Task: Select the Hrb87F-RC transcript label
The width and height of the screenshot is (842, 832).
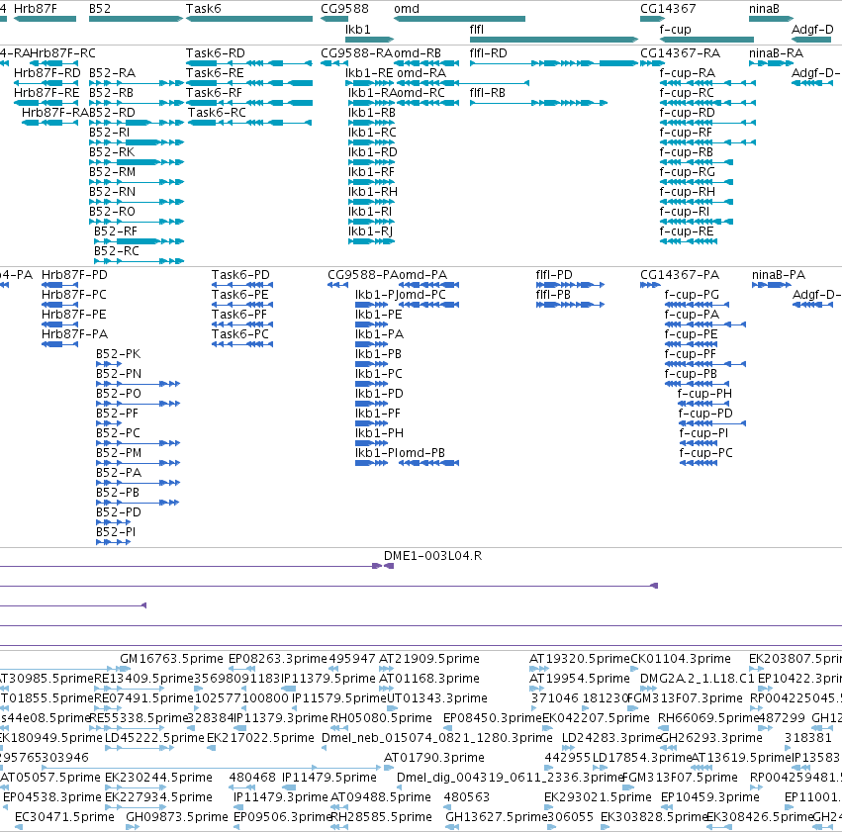Action: click(x=62, y=53)
